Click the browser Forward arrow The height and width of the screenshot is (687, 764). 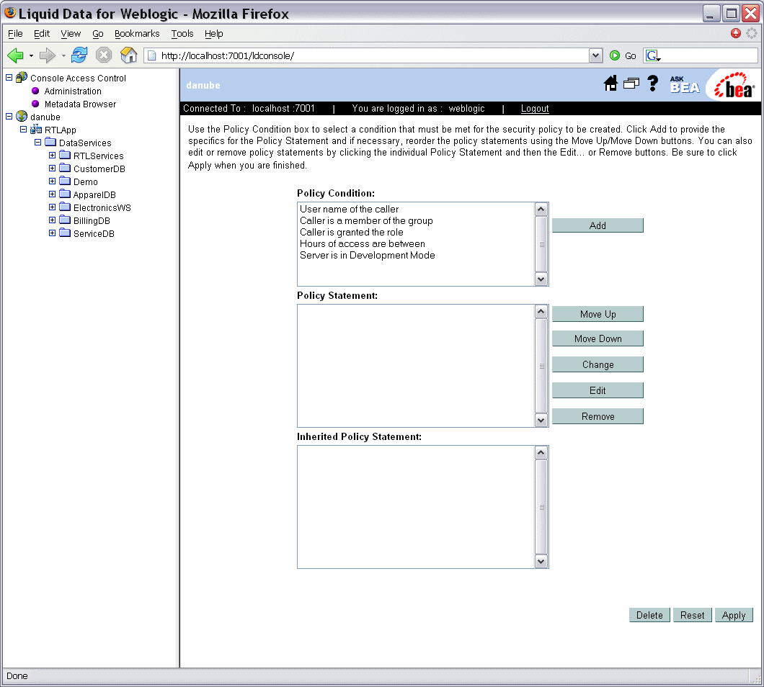[x=48, y=55]
